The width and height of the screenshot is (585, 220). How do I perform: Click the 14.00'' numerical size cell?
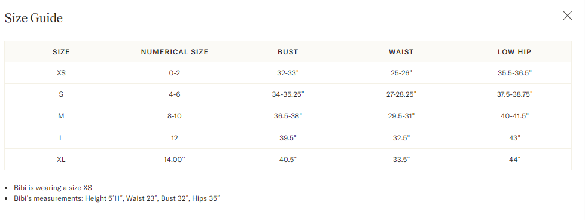click(x=175, y=160)
